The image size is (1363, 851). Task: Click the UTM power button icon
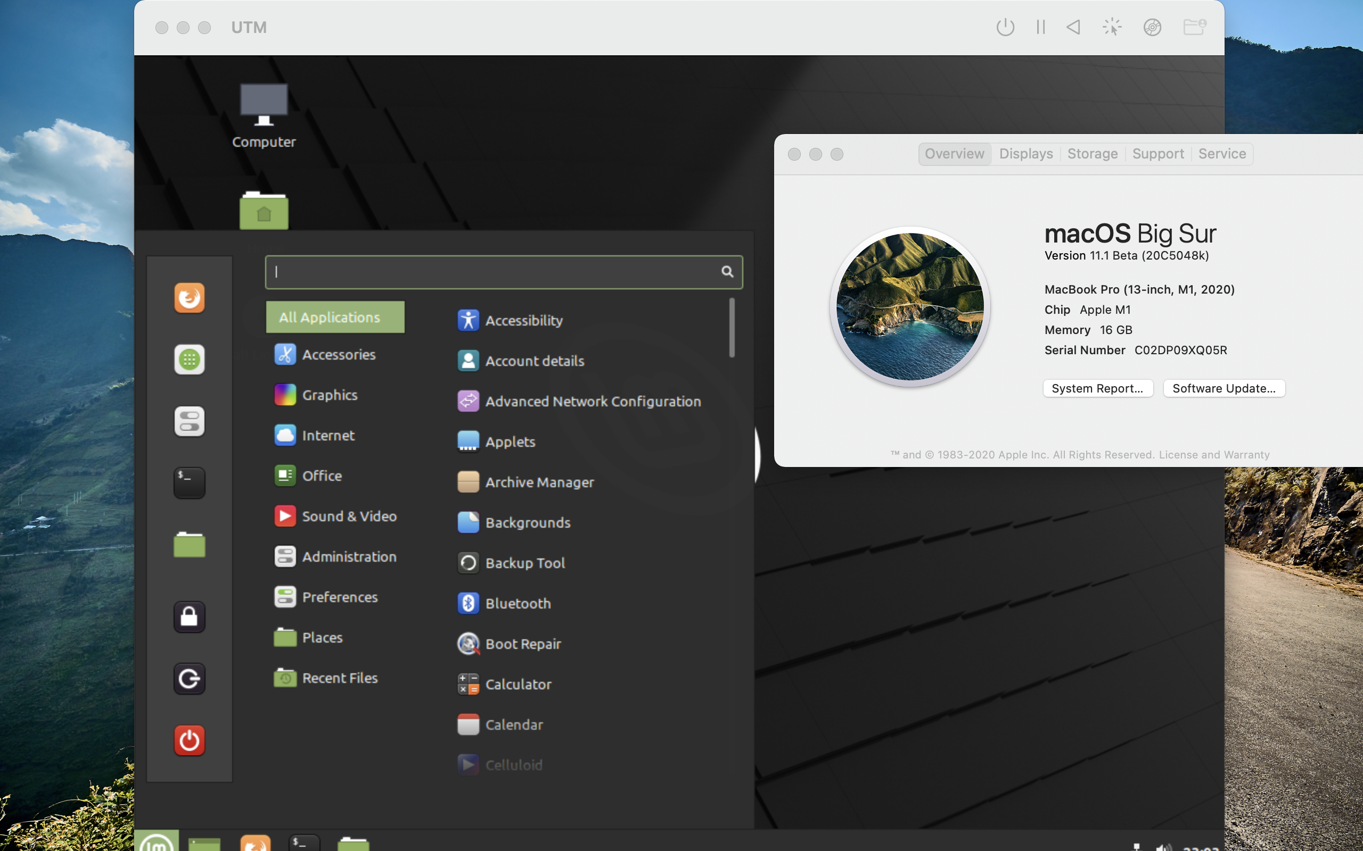(1005, 27)
